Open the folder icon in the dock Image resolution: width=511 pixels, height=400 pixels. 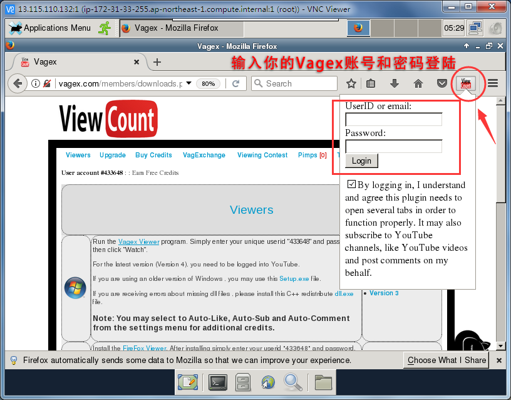[x=323, y=382]
